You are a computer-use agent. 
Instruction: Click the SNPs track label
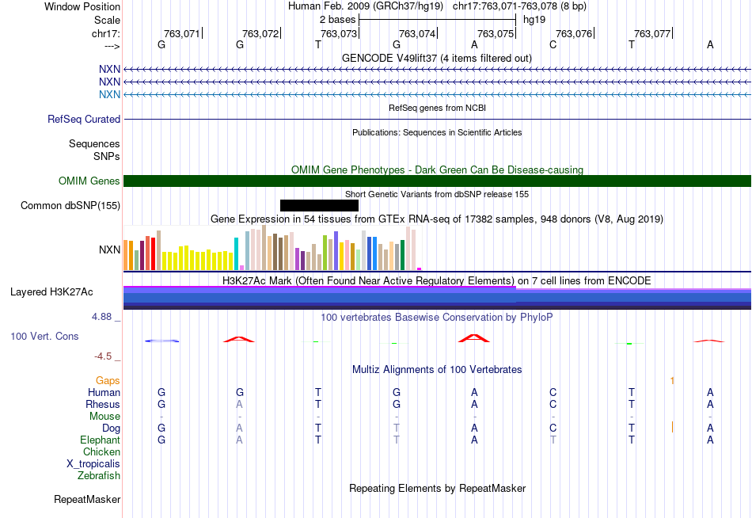click(x=107, y=156)
